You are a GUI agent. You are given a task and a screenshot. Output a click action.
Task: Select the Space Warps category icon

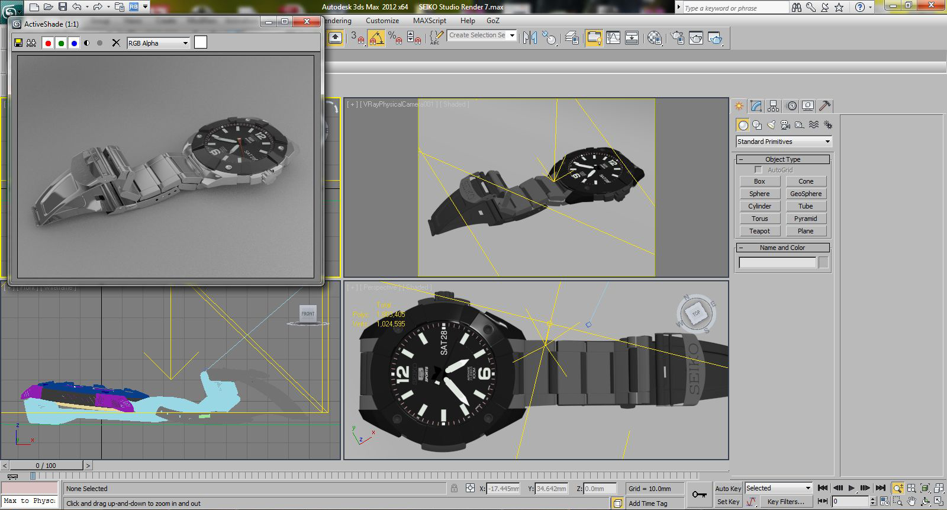pyautogui.click(x=814, y=124)
